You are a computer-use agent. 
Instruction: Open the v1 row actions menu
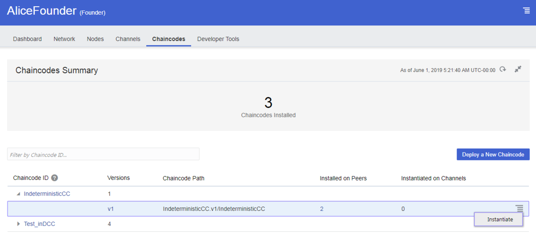click(x=519, y=208)
